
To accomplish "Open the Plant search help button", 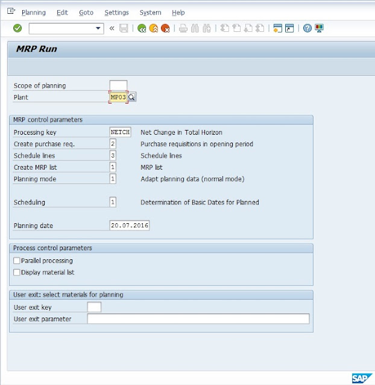I will tap(131, 97).
